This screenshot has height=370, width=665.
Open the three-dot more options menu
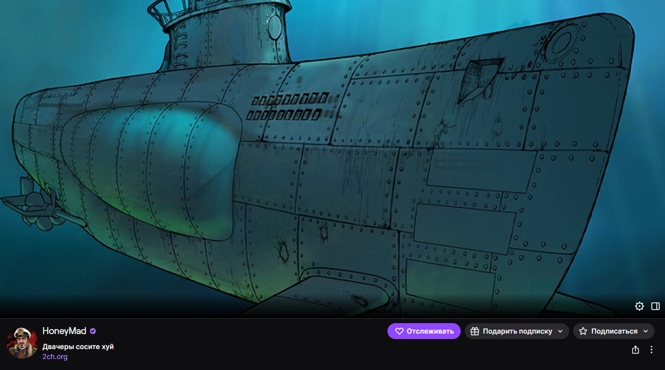click(x=652, y=350)
